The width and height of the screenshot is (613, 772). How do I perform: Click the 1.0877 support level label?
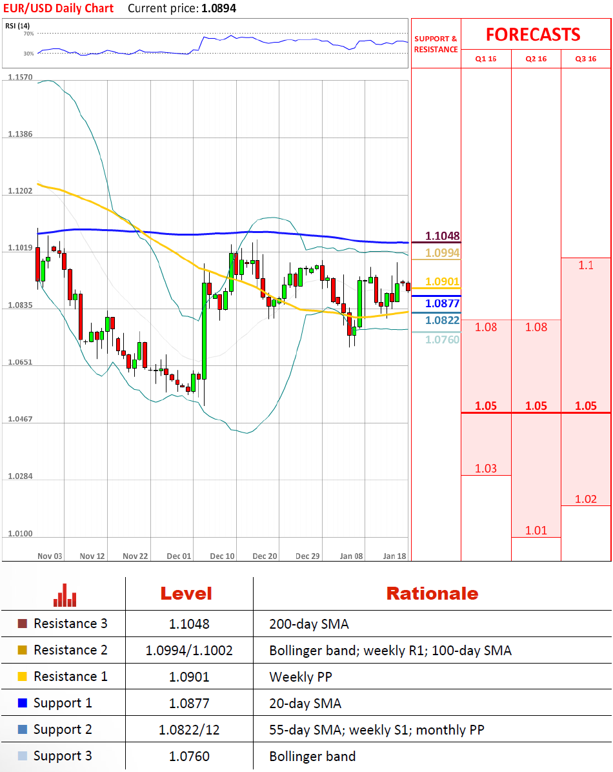tap(442, 303)
